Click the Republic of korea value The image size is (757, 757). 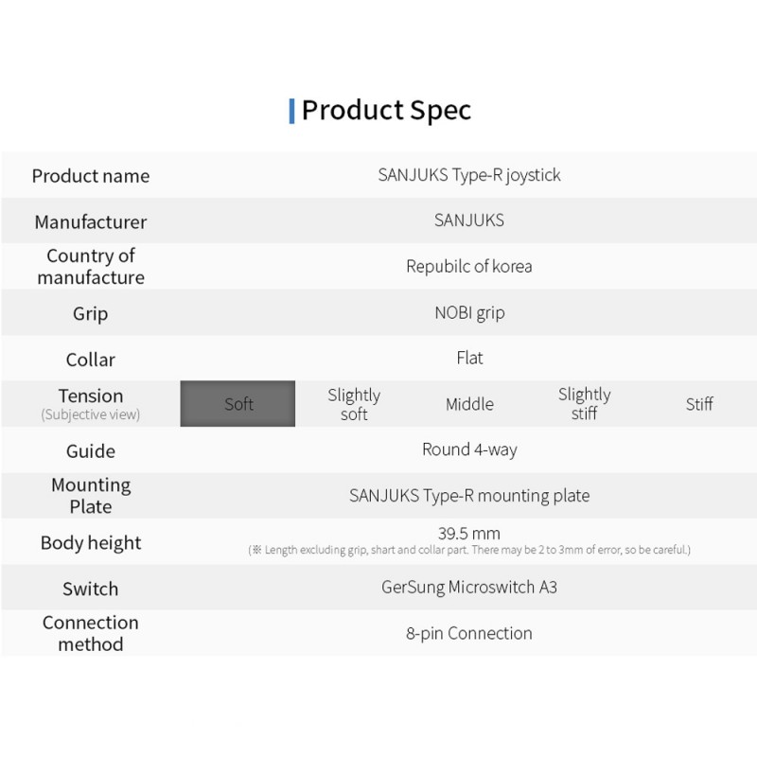(469, 266)
